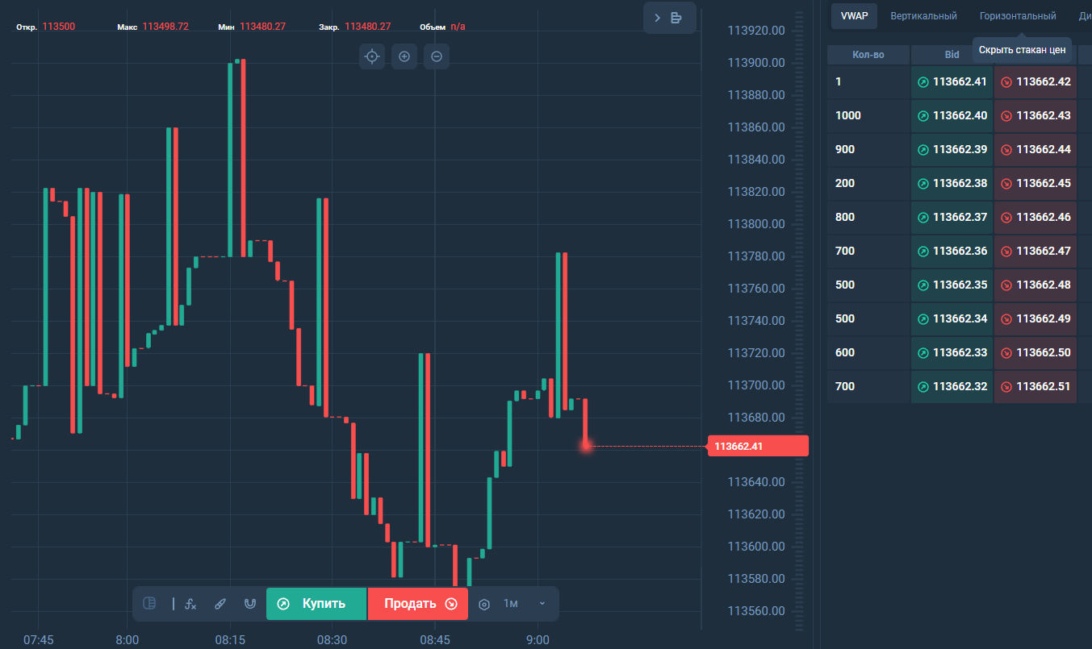Viewport: 1092px width, 649px height.
Task: Center chart with the crosshair target icon
Action: click(372, 56)
